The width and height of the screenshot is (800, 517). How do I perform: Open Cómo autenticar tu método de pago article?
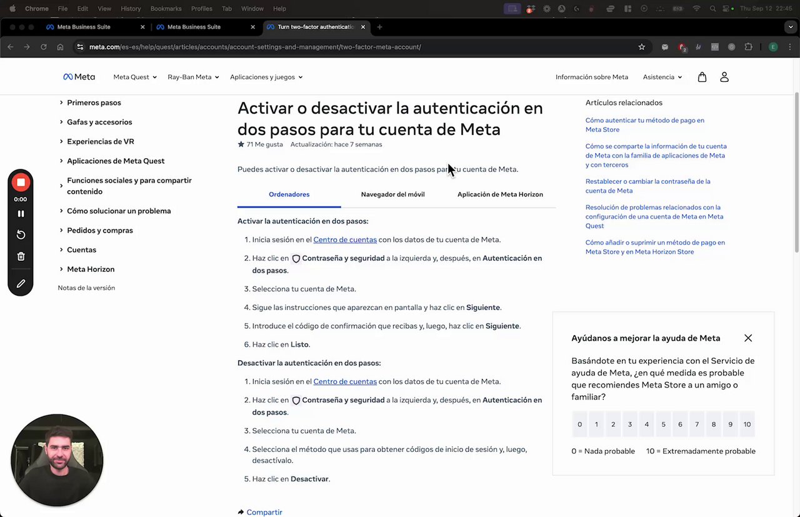tap(645, 124)
